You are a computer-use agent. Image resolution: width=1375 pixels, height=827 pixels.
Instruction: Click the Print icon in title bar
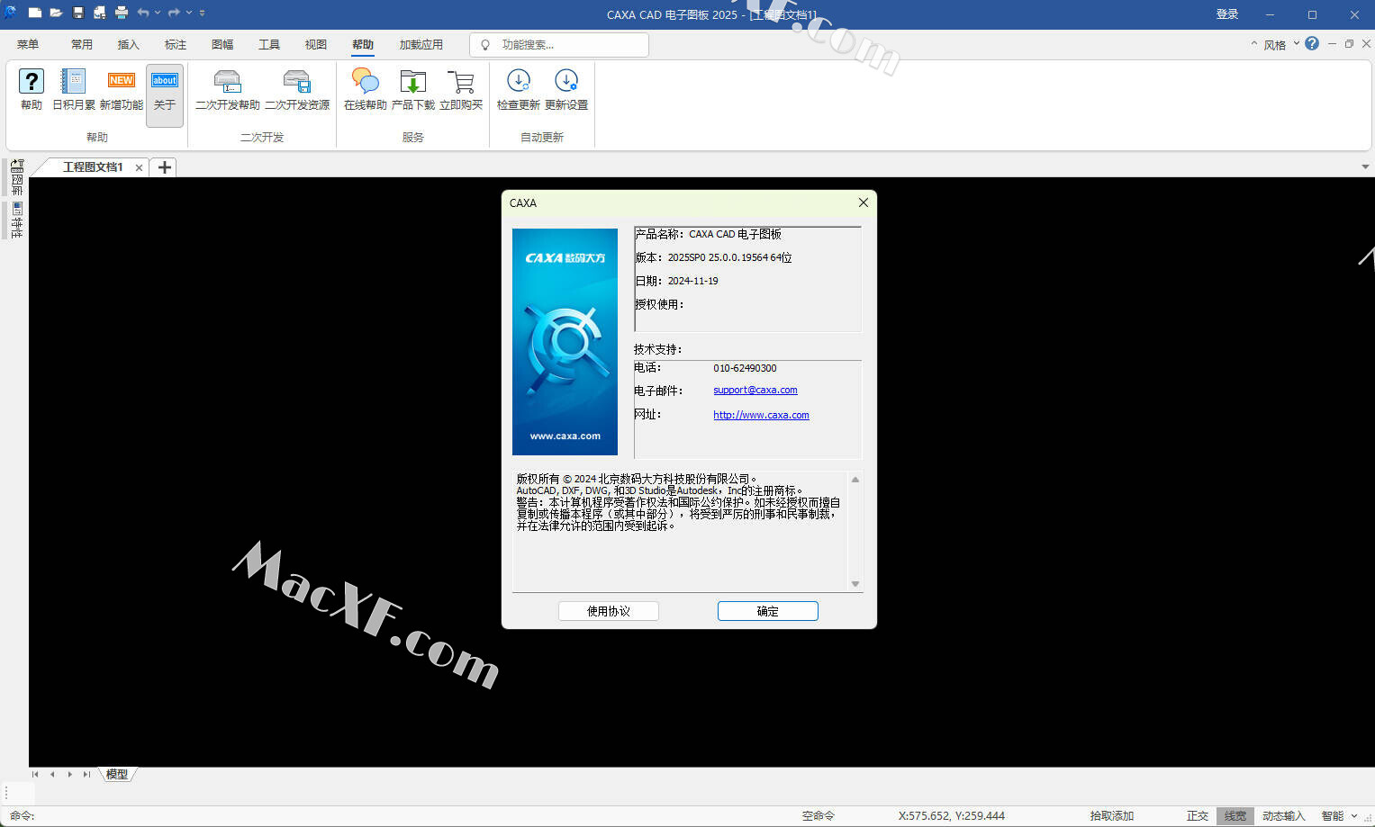[x=122, y=13]
